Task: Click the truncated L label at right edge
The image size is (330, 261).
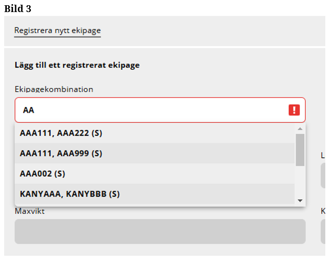Action: (x=323, y=155)
